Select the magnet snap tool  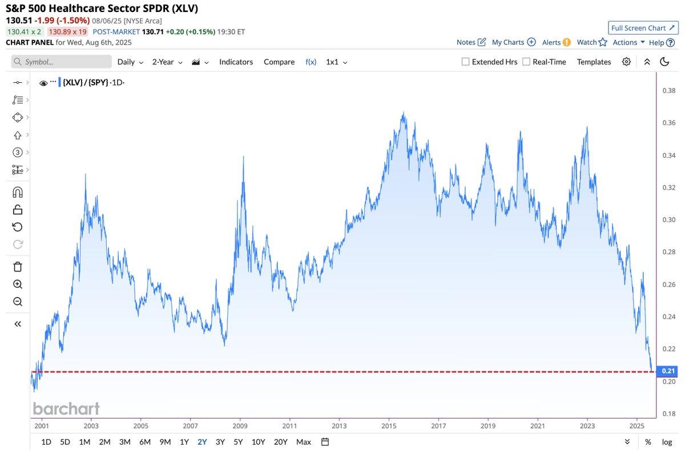[x=18, y=192]
